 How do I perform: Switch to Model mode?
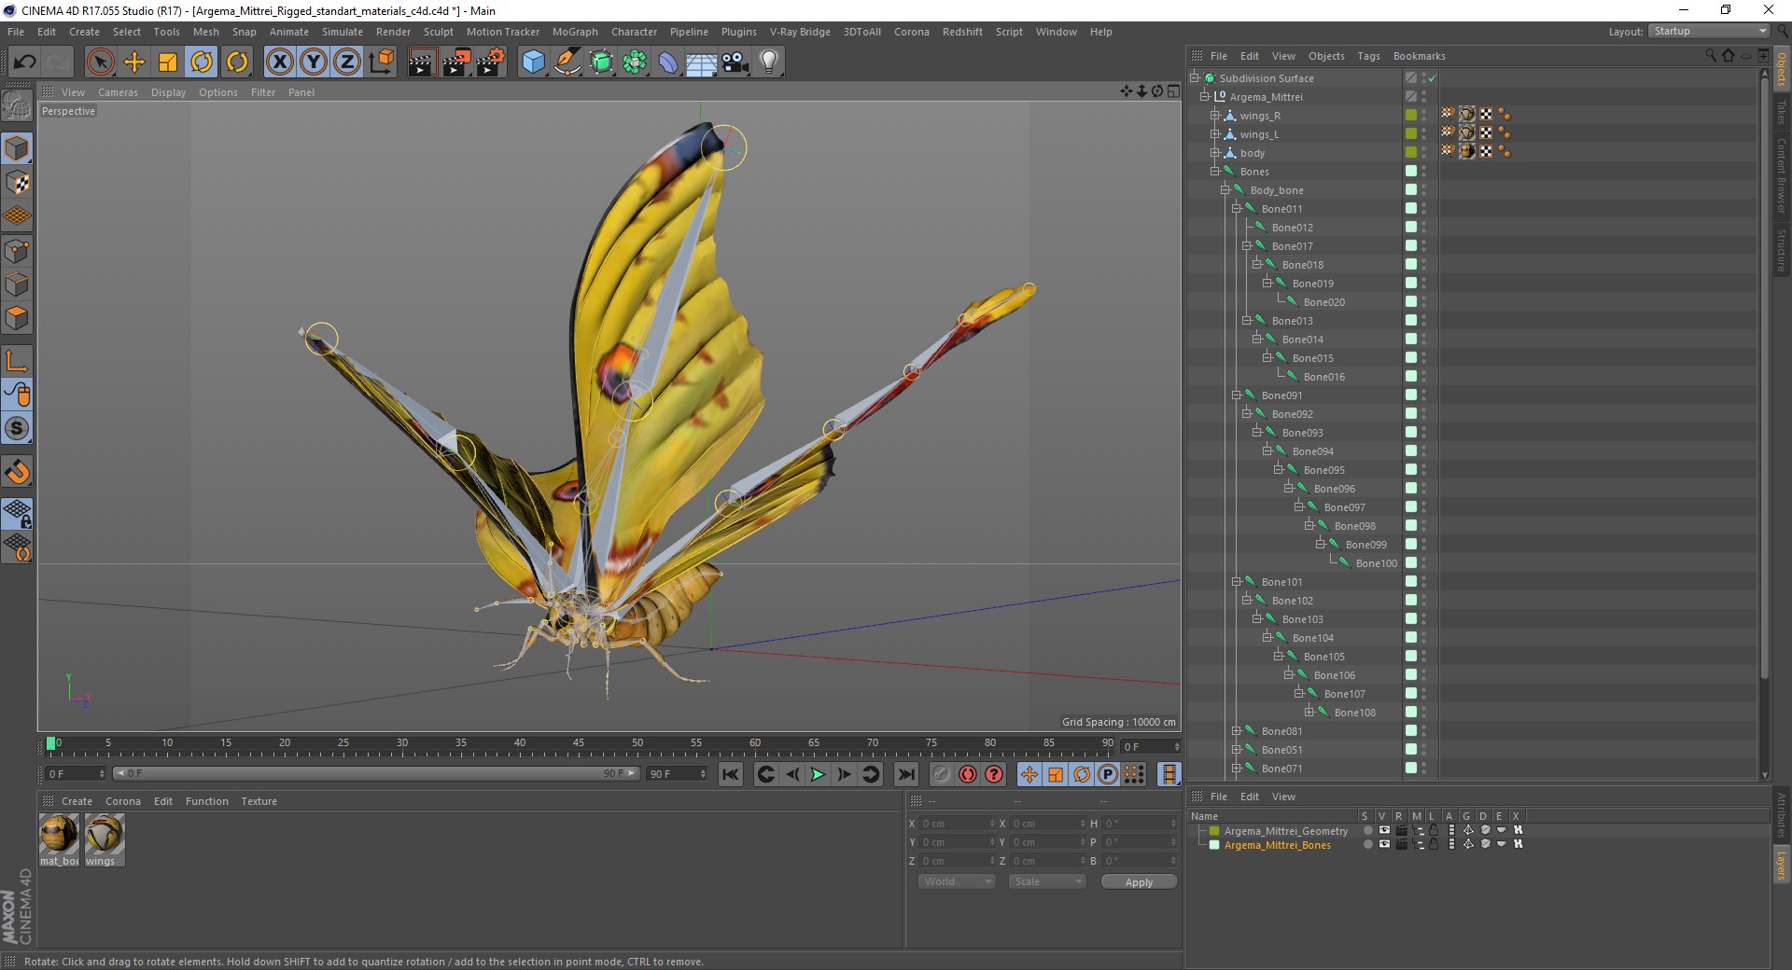[17, 148]
